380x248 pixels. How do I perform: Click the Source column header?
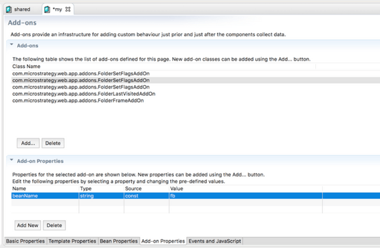[x=147, y=188]
